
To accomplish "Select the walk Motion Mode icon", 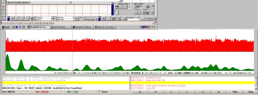I will pyautogui.click(x=136, y=6).
